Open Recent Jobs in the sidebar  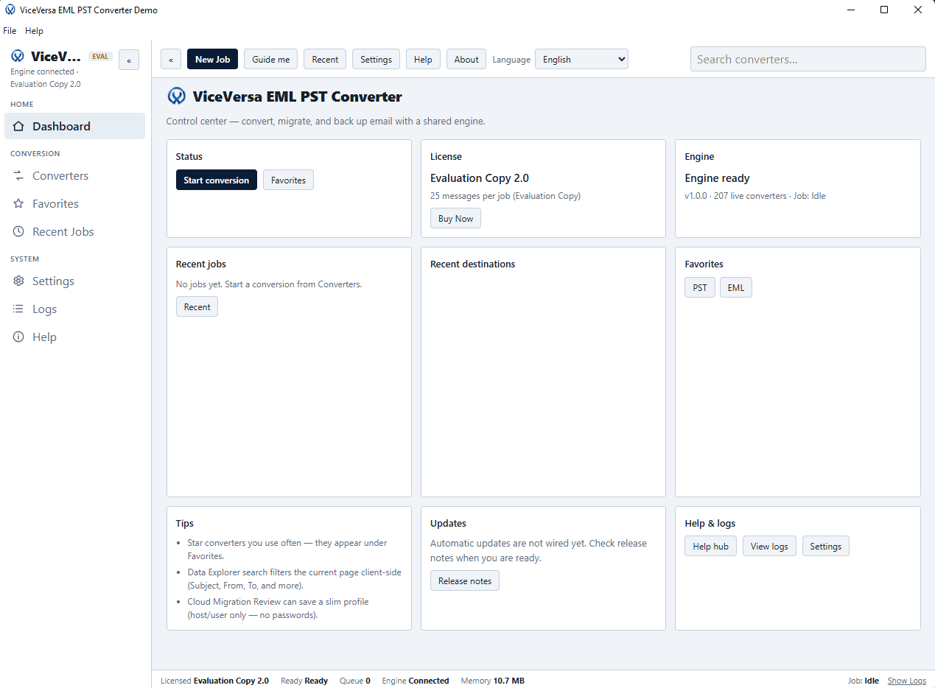pyautogui.click(x=74, y=231)
